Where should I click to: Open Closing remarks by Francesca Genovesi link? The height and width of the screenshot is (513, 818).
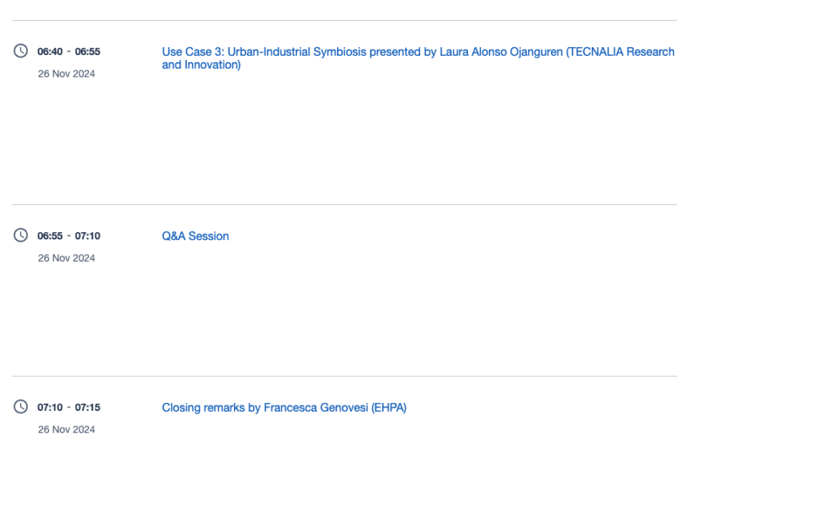[284, 408]
